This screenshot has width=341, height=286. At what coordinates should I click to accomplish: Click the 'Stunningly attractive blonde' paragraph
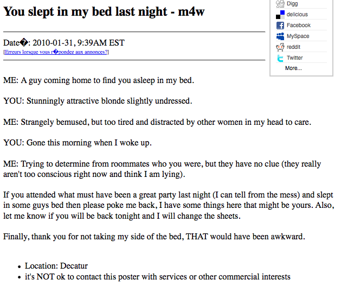point(98,101)
